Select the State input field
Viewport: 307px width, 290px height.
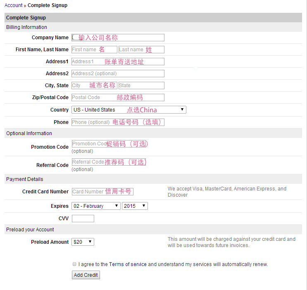[x=141, y=86]
